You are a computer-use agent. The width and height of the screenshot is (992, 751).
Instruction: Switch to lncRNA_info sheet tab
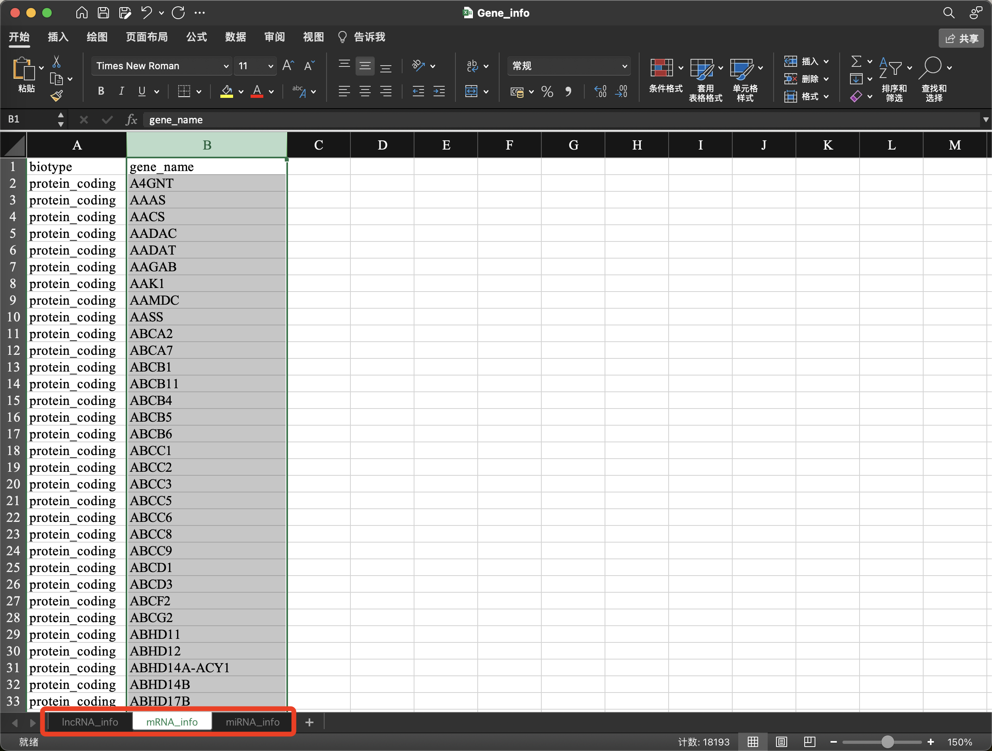[89, 722]
